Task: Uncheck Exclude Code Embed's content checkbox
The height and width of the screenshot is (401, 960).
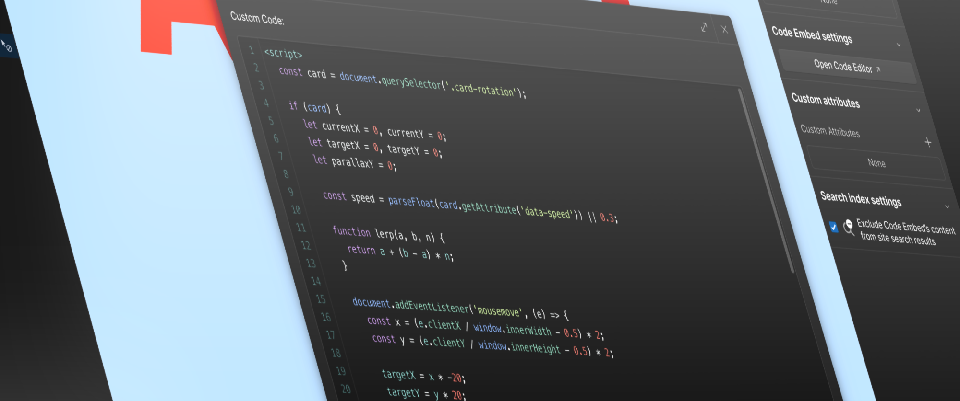Action: (x=834, y=227)
